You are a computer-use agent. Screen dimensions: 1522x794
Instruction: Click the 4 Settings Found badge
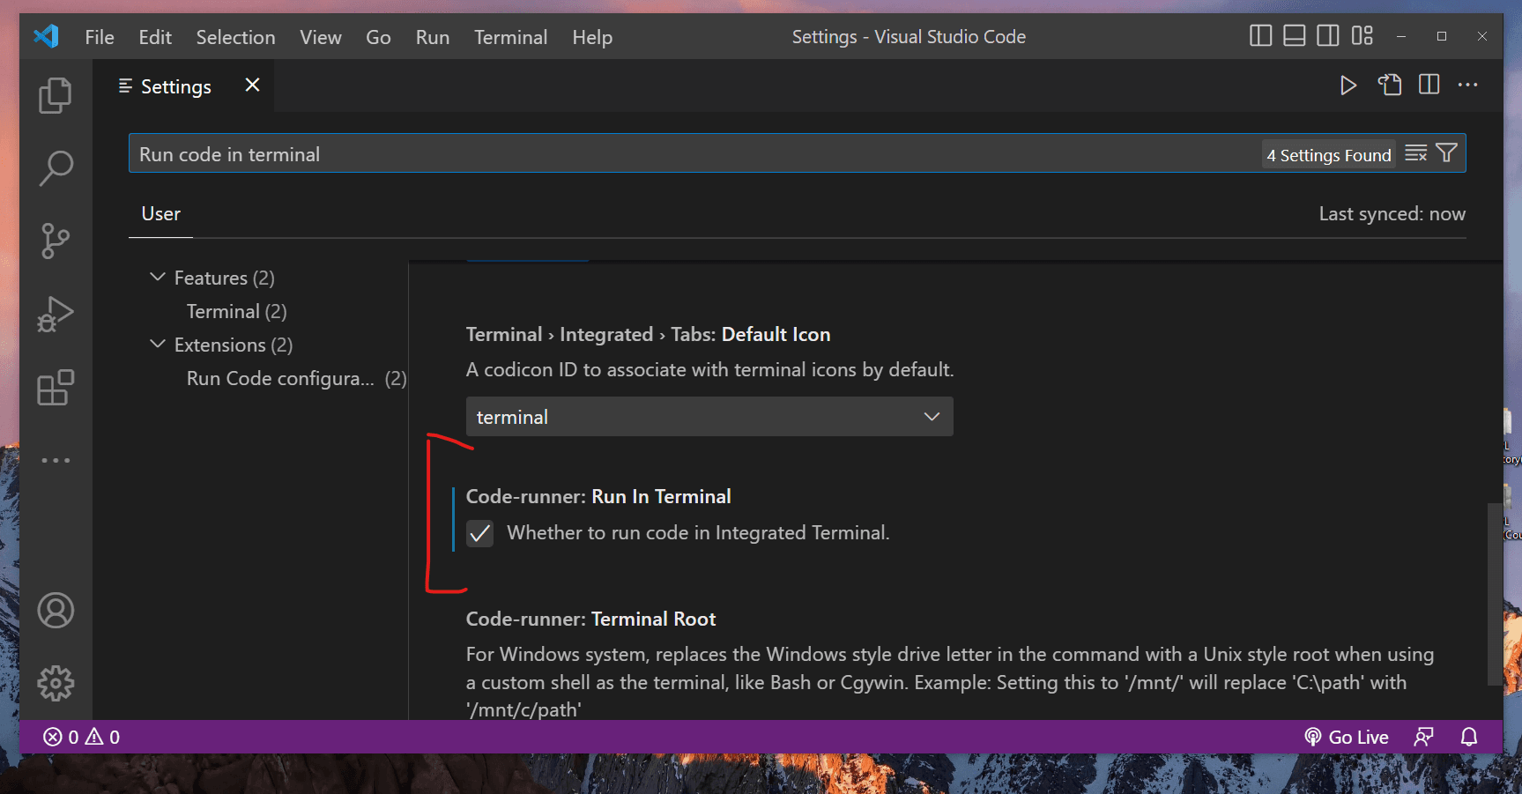1329,155
